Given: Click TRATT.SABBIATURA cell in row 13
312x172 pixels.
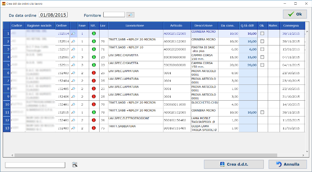Looking at the screenshot, I should (x=136, y=128).
